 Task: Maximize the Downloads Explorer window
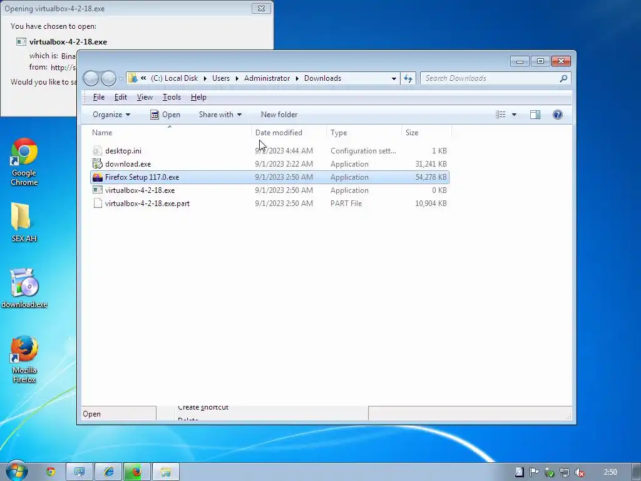click(x=540, y=61)
